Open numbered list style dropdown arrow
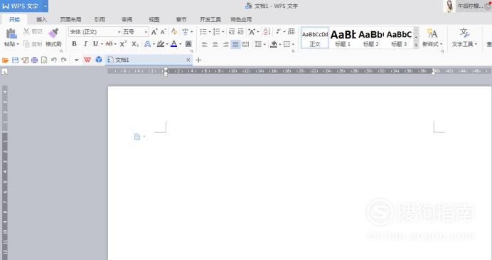The width and height of the screenshot is (492, 260). 223,32
